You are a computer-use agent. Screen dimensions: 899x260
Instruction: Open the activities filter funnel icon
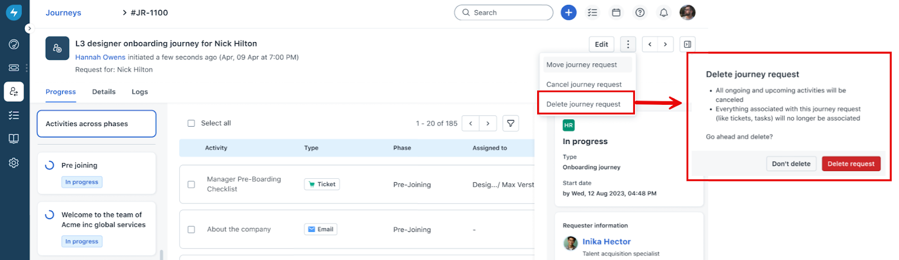[511, 123]
